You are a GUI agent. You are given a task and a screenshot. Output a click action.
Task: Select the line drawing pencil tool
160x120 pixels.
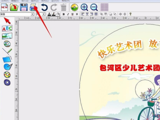pos(7,51)
